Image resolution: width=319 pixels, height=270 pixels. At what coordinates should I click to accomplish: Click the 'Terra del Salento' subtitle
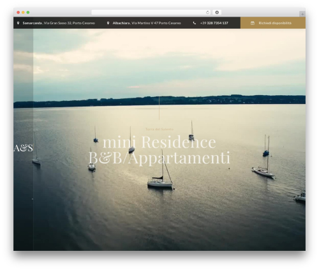pos(159,129)
